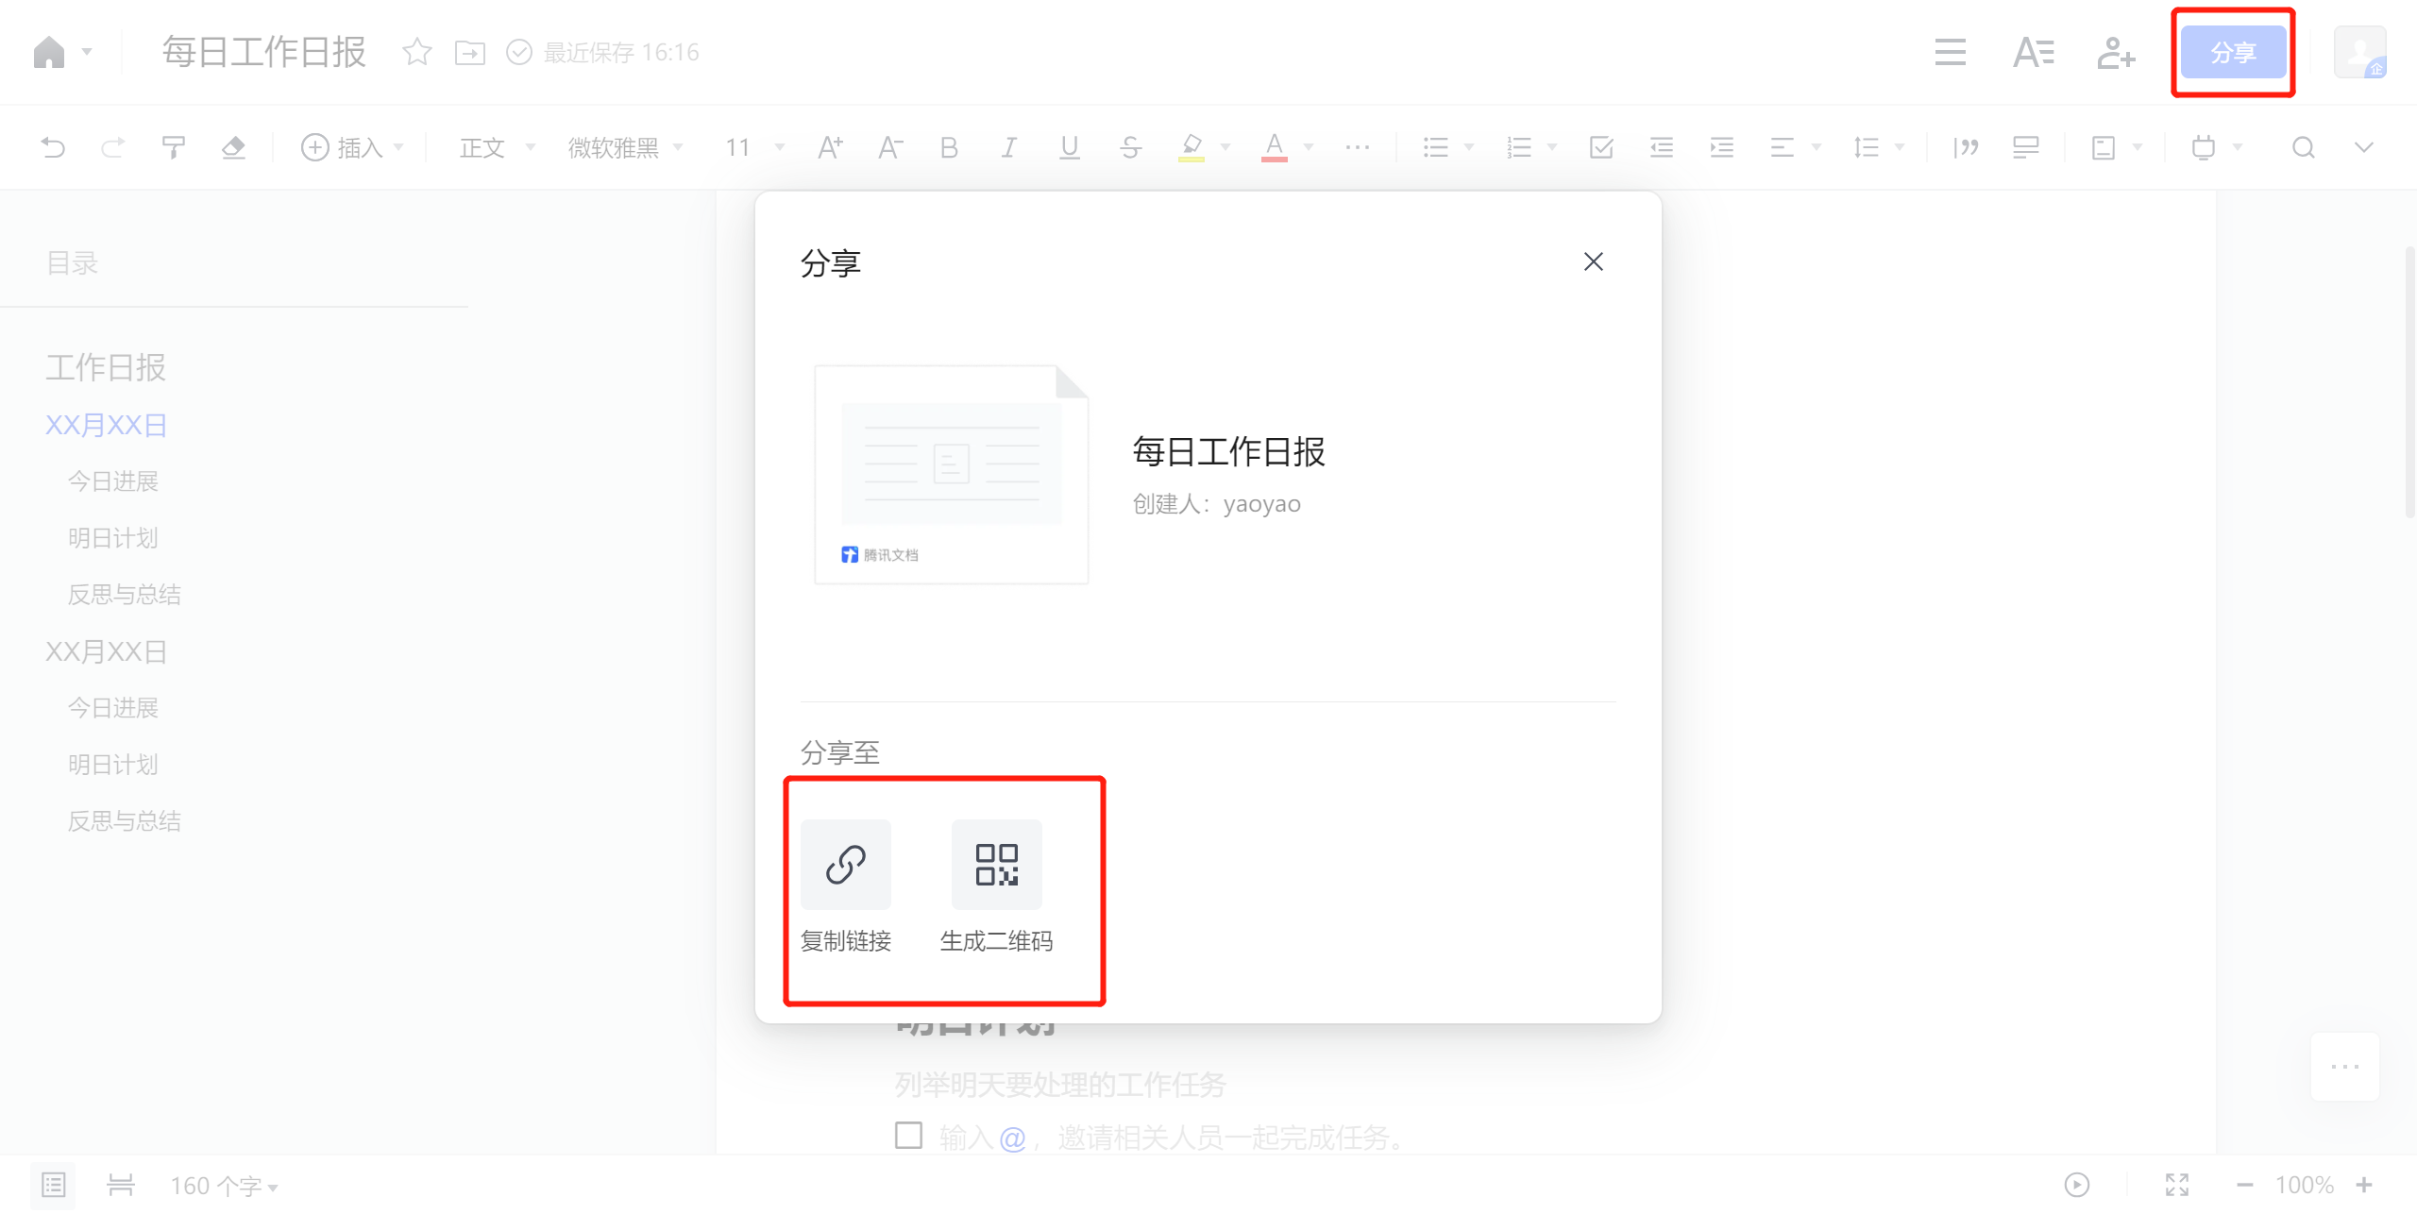Click the move to folder icon
Screen dimensions: 2417x1214
coord(469,52)
